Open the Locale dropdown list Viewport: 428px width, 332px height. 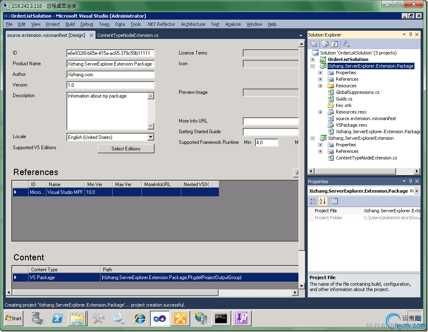point(150,137)
